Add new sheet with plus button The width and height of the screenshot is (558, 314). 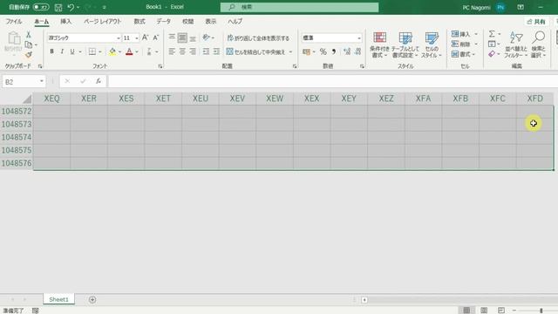click(x=92, y=300)
